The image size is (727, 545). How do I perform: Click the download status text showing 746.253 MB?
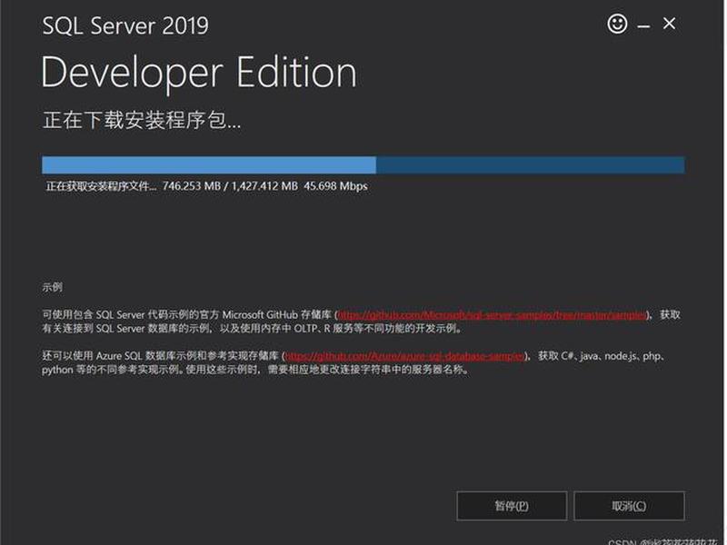207,186
